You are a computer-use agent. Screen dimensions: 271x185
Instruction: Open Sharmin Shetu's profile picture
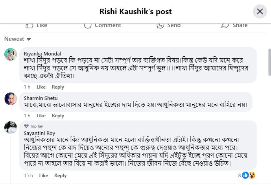(x=11, y=98)
